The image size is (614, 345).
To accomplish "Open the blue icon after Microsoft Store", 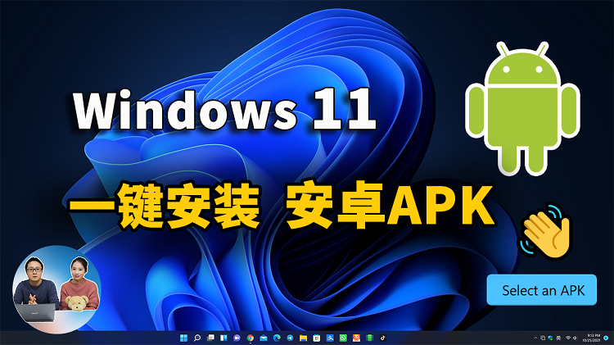I will pos(330,338).
